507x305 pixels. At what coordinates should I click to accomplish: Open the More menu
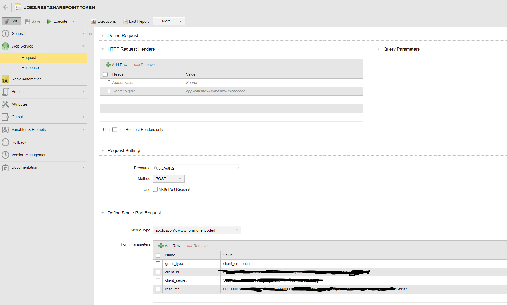click(168, 21)
